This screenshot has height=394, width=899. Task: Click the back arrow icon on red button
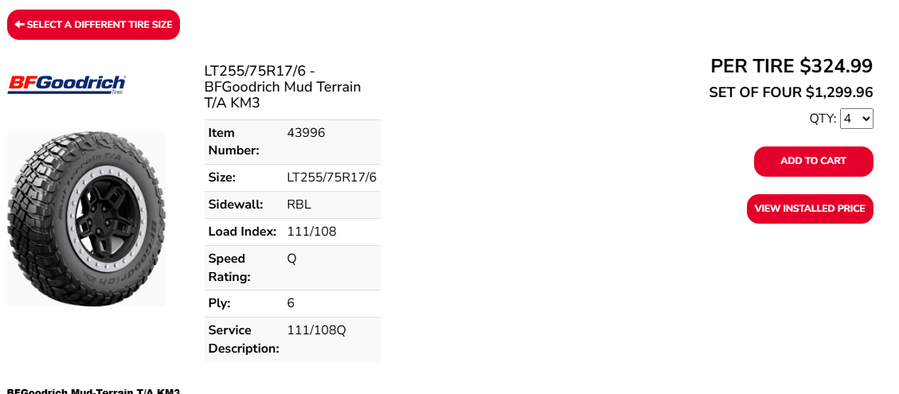19,25
